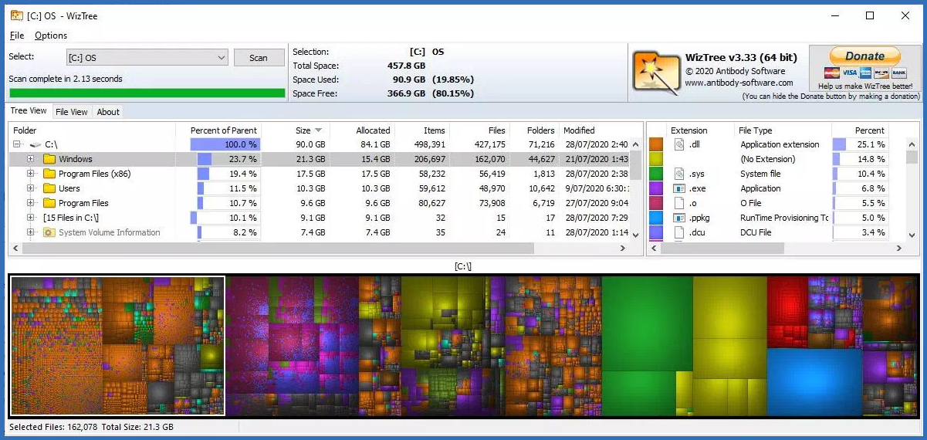Image resolution: width=927 pixels, height=440 pixels.
Task: Click the green .sys color swatch
Action: point(656,174)
